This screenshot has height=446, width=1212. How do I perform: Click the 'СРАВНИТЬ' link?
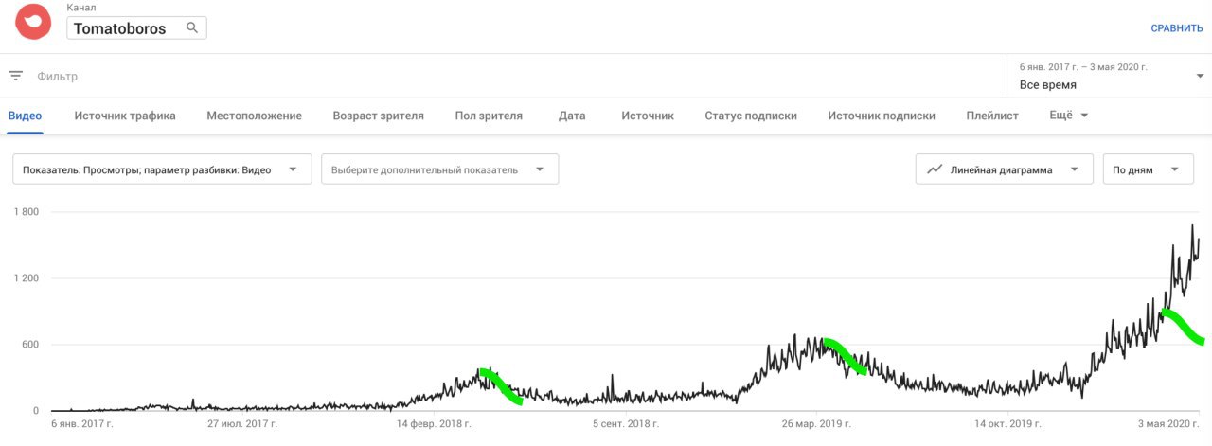1176,28
